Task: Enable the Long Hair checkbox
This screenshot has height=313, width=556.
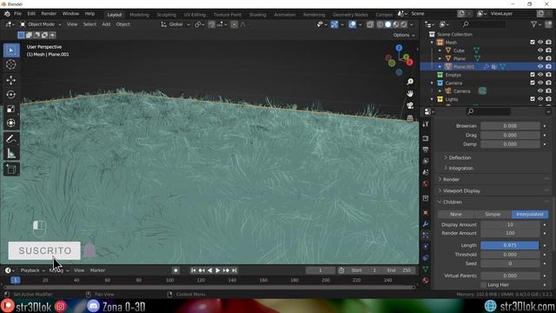Action: tap(484, 284)
